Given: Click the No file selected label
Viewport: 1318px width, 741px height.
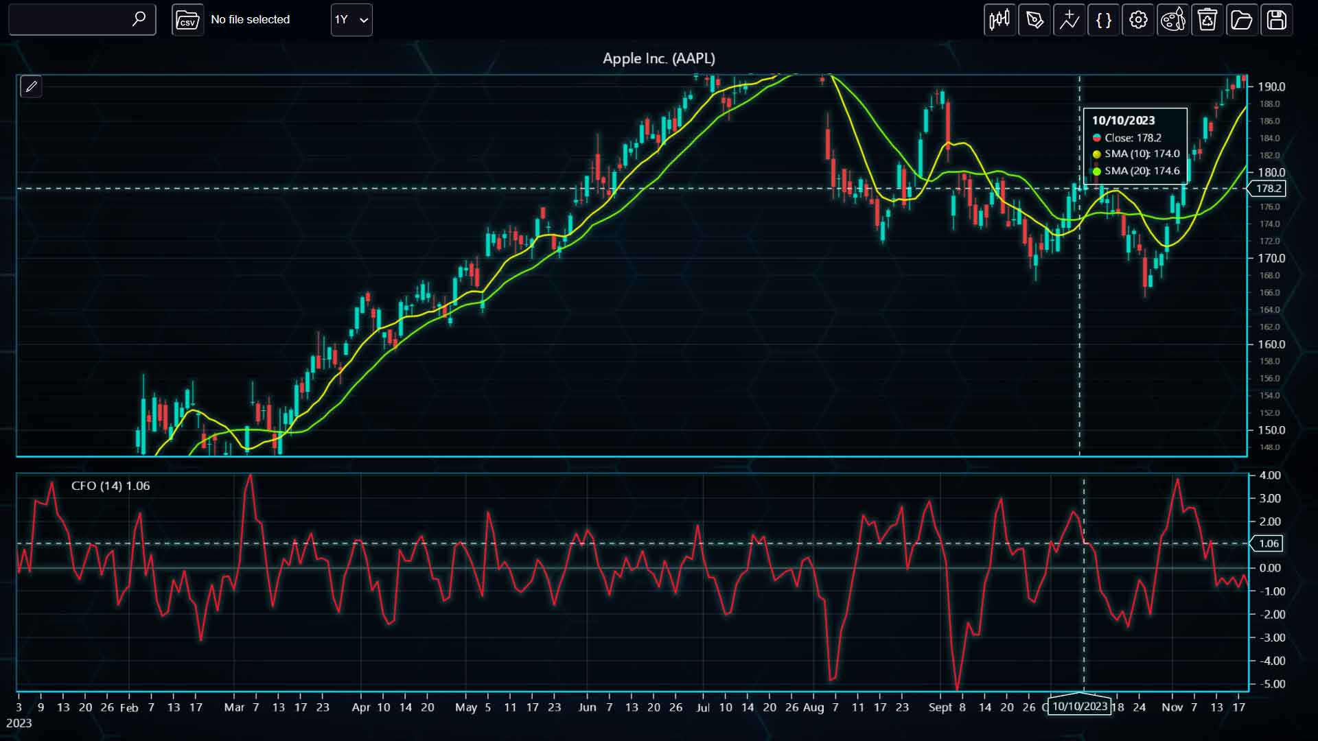Looking at the screenshot, I should point(251,20).
